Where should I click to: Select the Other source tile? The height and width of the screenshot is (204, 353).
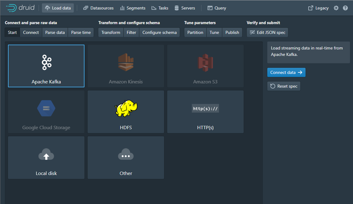coord(126,158)
